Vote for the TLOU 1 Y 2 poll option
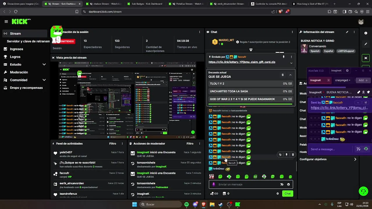The height and width of the screenshot is (209, 372). click(251, 84)
